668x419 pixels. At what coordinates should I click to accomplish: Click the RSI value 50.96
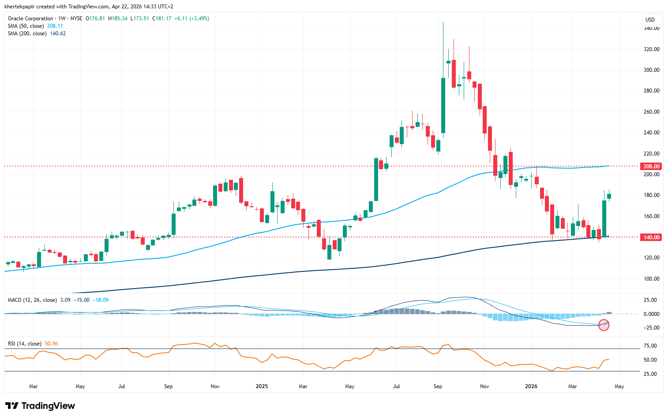pyautogui.click(x=51, y=344)
